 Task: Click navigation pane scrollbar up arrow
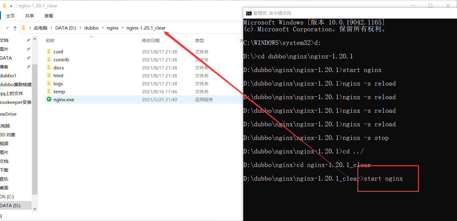coord(35,39)
